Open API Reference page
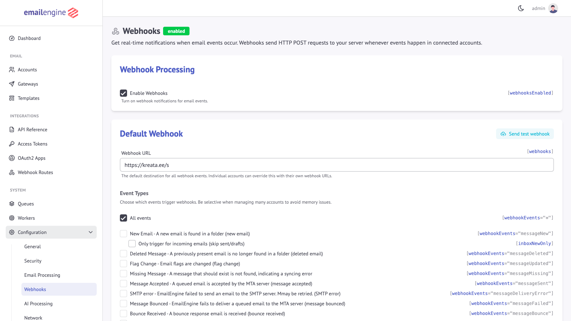The image size is (571, 321). [x=51, y=129]
